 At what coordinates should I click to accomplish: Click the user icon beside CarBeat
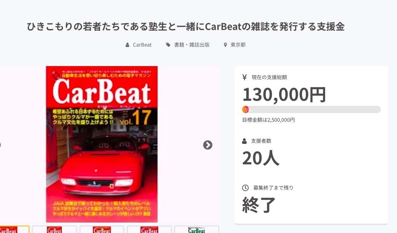pos(128,45)
